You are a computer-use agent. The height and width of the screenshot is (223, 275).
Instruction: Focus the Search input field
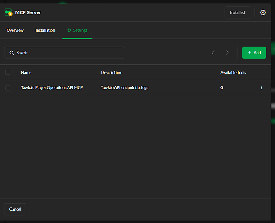click(67, 53)
